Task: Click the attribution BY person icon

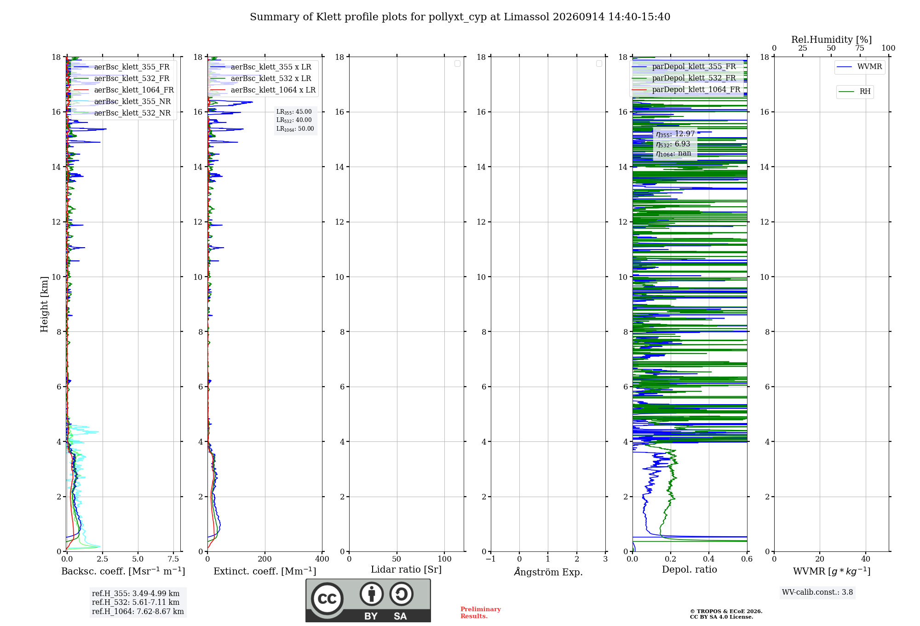Action: 372,594
